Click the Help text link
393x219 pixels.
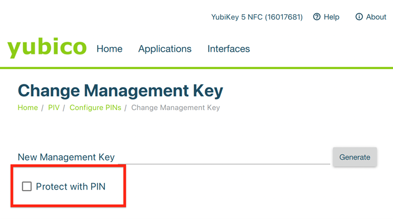331,17
